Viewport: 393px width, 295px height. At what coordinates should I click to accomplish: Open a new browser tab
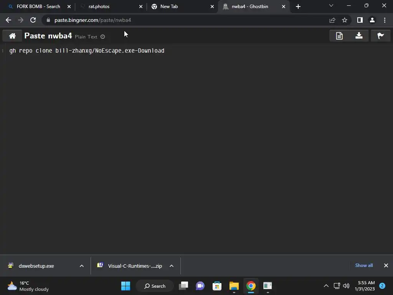point(298,7)
